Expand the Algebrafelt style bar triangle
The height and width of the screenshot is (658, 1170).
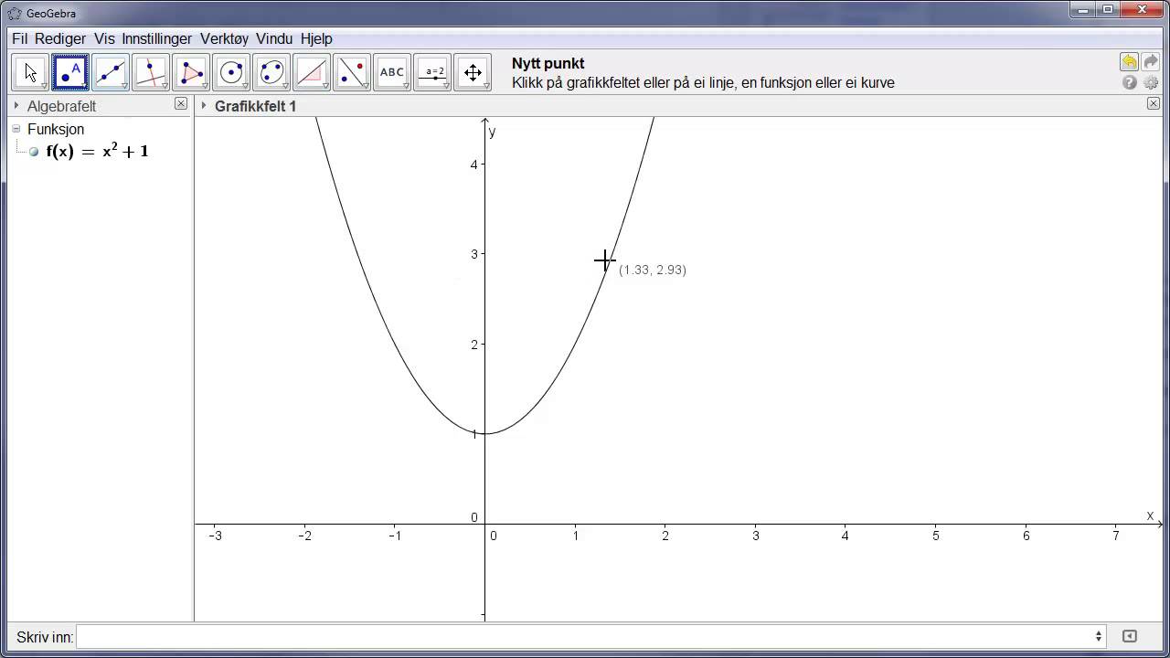tap(16, 106)
